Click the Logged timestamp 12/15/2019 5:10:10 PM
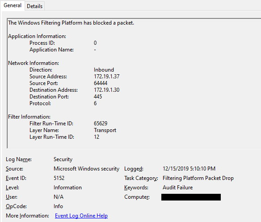This screenshot has width=261, height=222. click(189, 169)
